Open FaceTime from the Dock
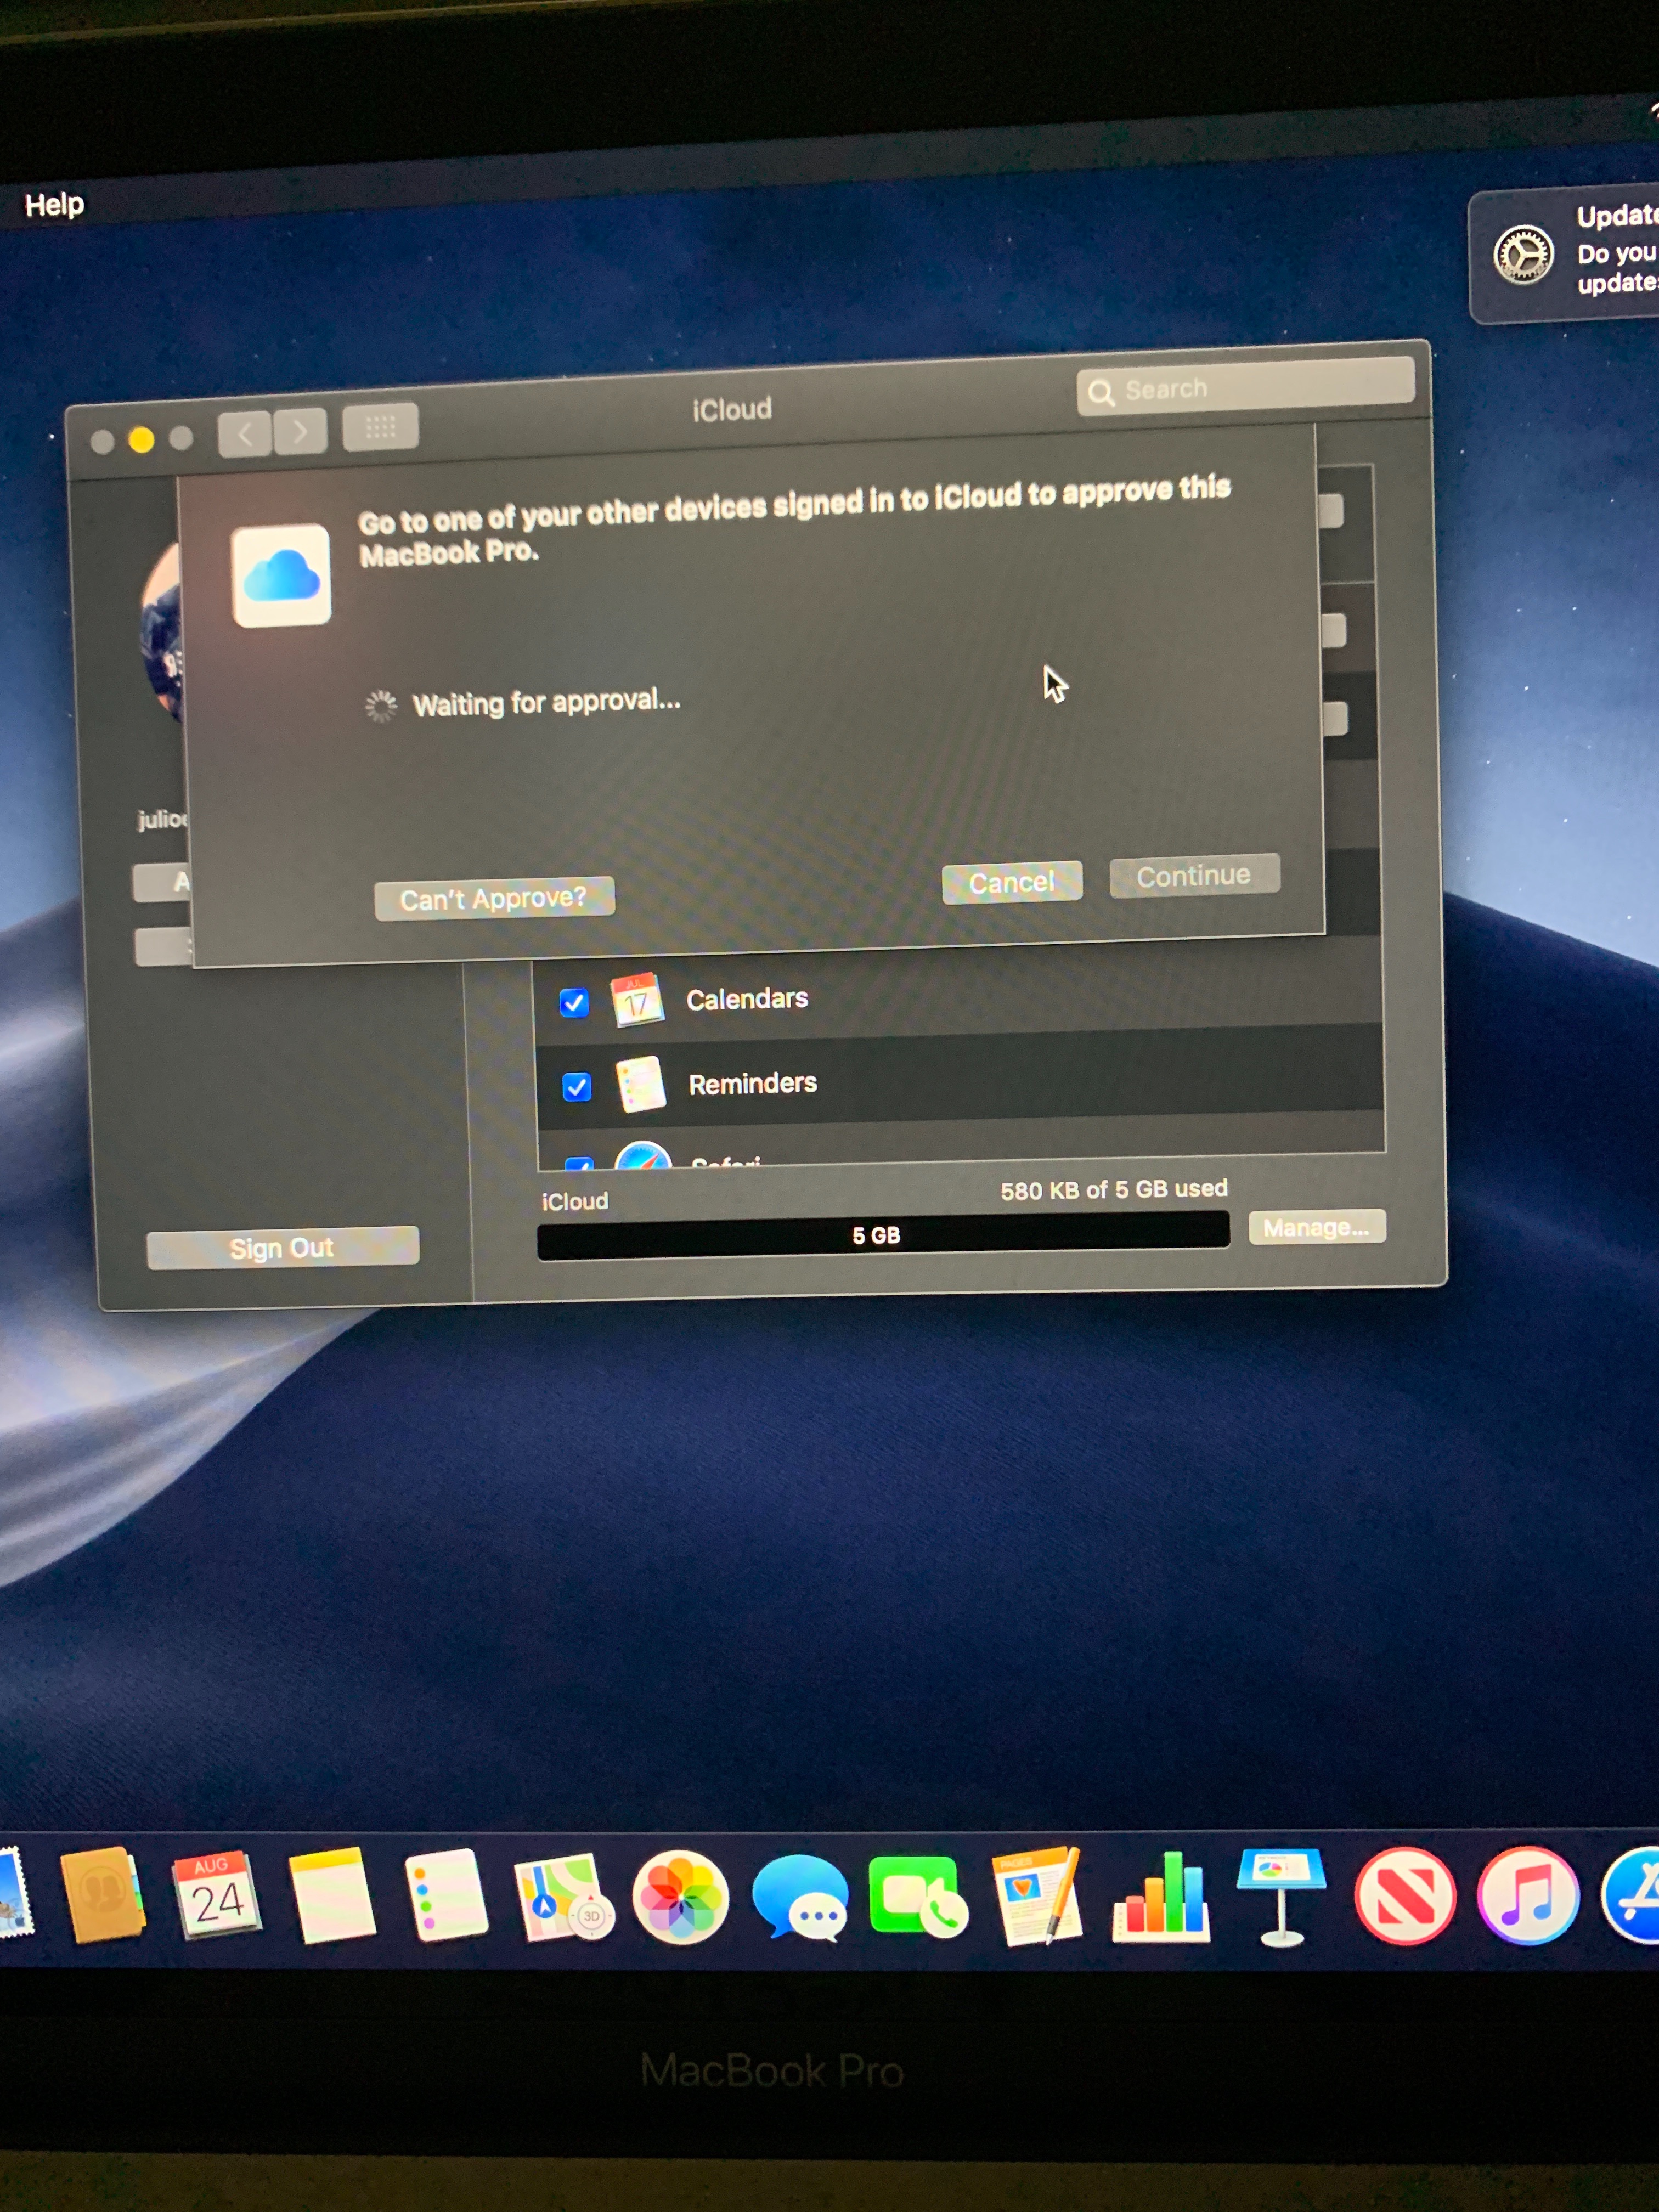This screenshot has width=1659, height=2212. 917,1896
